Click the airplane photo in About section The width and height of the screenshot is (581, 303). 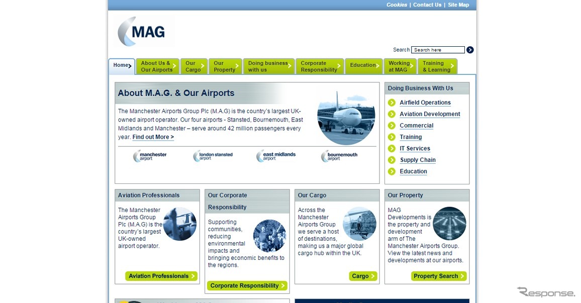point(346,118)
